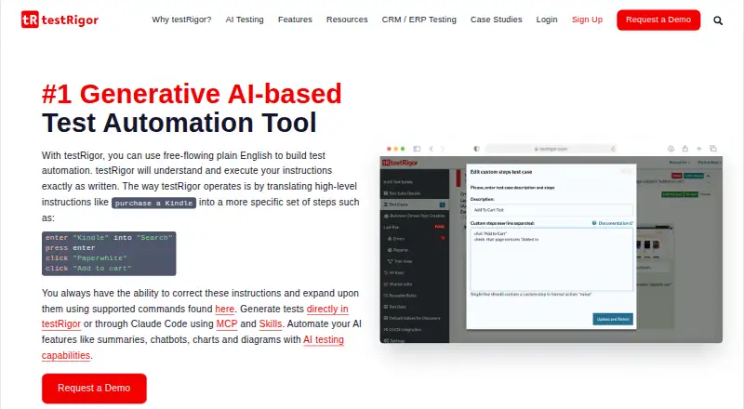Click the custom steps textarea in screenshot
The image size is (744, 409).
coord(551,259)
